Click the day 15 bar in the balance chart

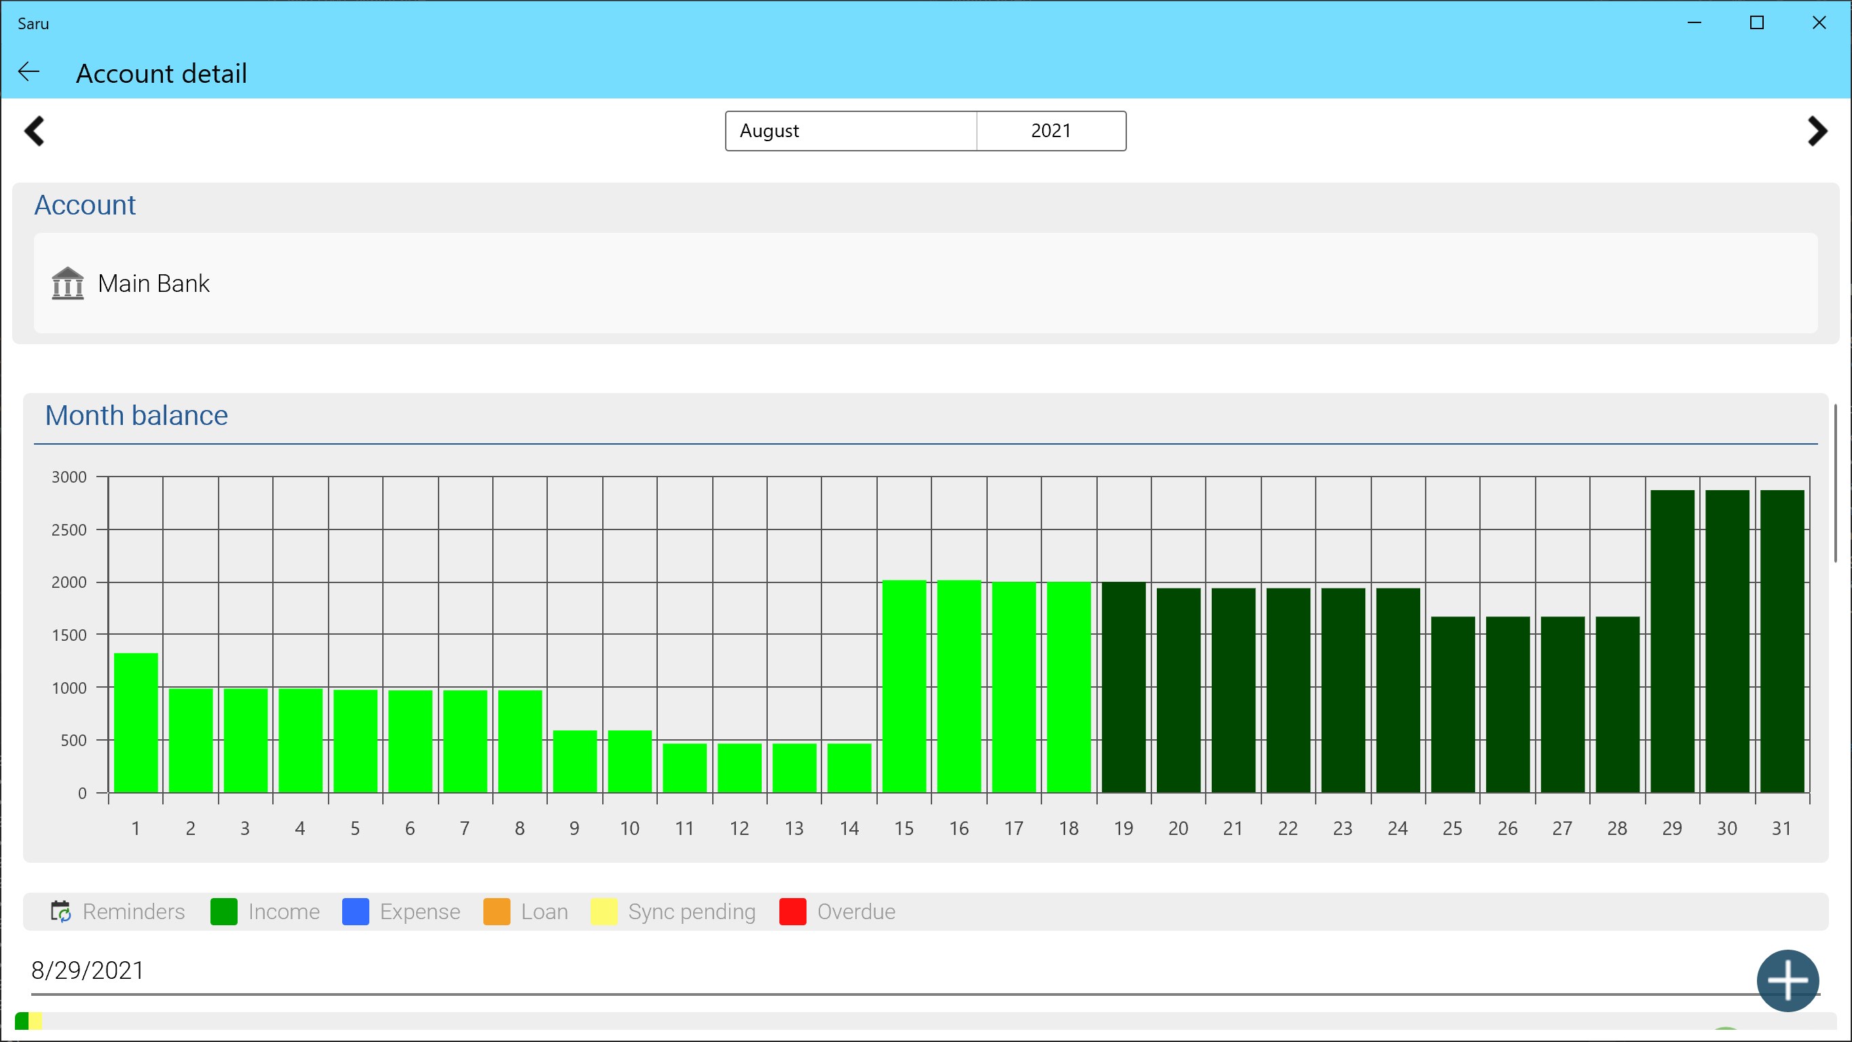coord(904,687)
